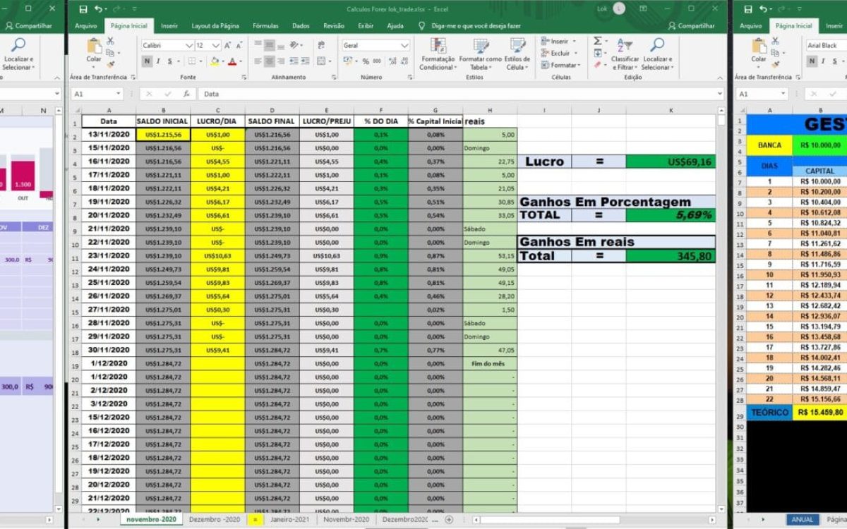The height and width of the screenshot is (529, 847).
Task: Open the Calibri font name dropdown
Action: [189, 45]
